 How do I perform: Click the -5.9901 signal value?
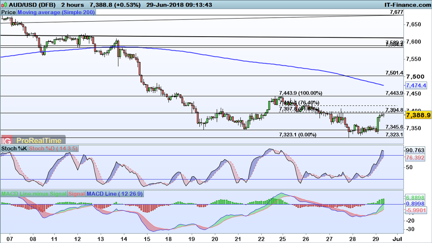(415, 210)
